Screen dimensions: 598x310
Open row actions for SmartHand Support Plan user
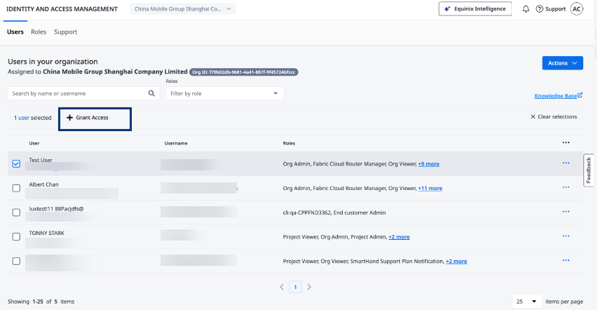[566, 261]
